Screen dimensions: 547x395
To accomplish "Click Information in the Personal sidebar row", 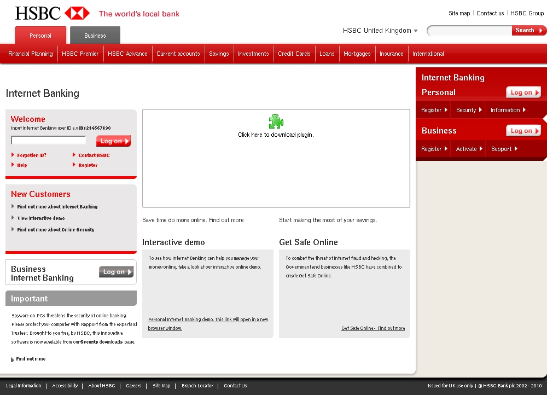I will [508, 111].
